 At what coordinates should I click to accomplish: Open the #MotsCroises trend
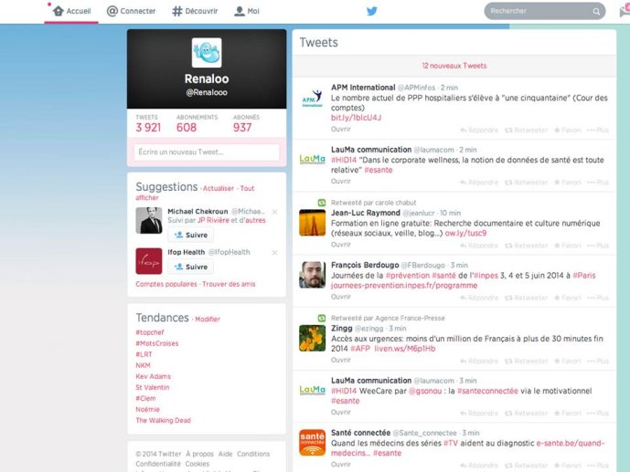point(157,343)
